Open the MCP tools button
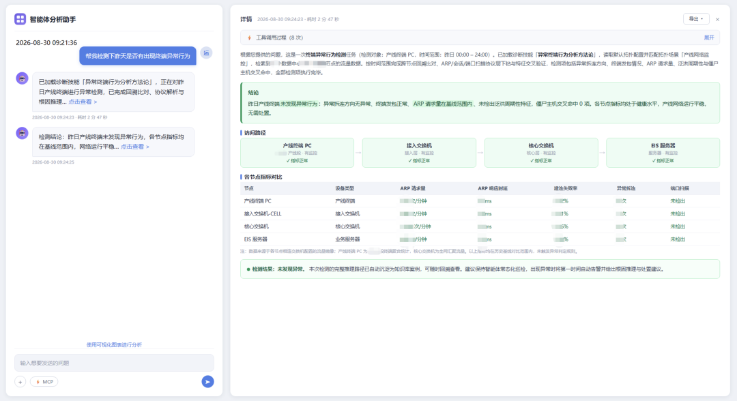 click(44, 382)
